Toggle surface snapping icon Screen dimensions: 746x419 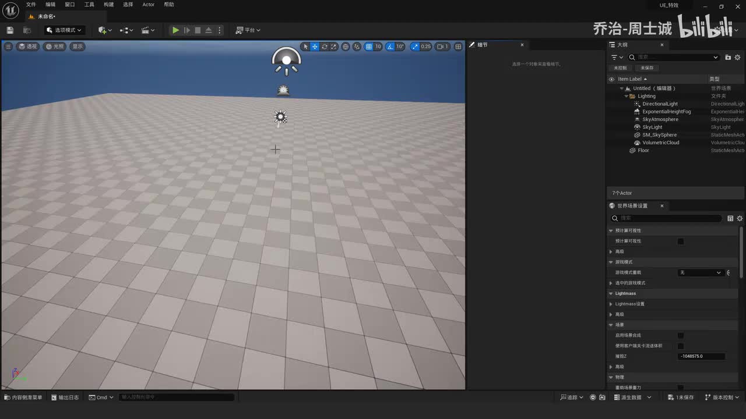pos(357,47)
